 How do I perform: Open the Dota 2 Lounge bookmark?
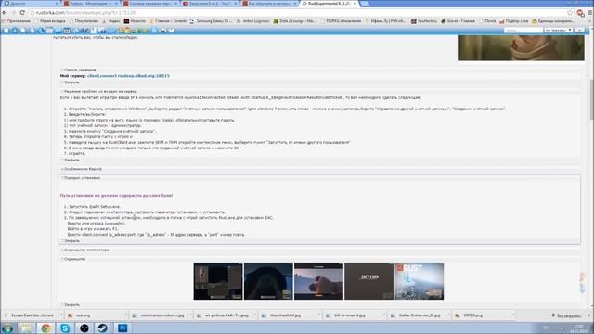(x=294, y=21)
